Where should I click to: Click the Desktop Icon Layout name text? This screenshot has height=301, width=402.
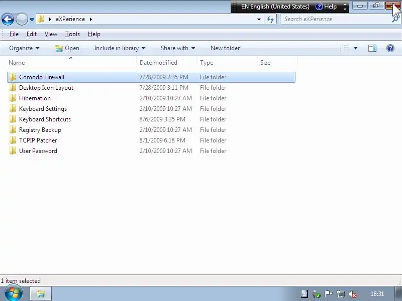tap(46, 88)
